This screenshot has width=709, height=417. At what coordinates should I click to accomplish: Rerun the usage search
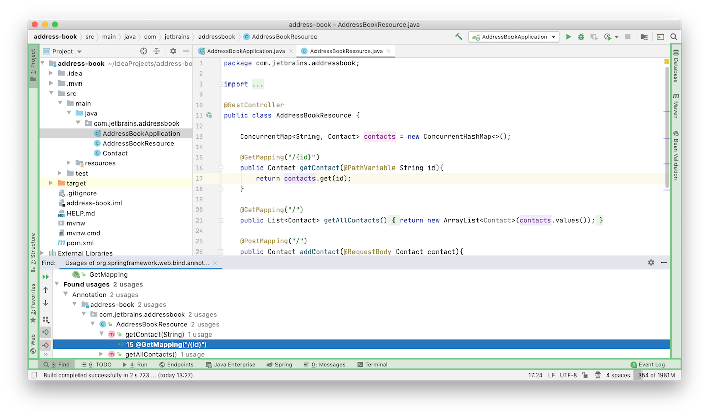[46, 277]
